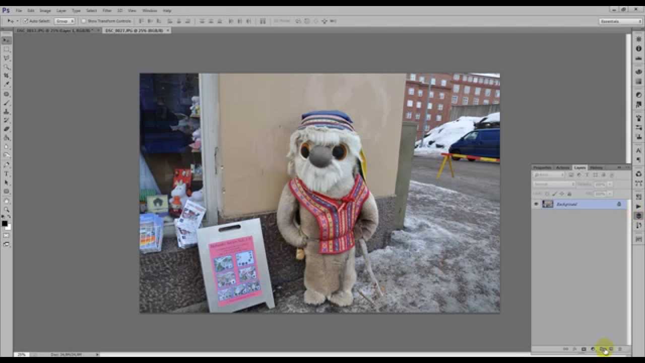Viewport: 645px width, 363px height.
Task: Switch to the Actions panel tab
Action: [x=562, y=167]
